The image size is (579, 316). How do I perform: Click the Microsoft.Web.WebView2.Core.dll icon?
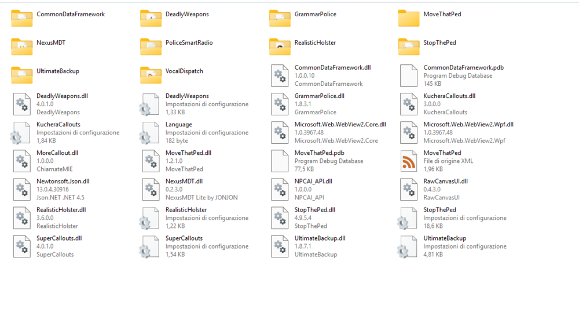(280, 132)
